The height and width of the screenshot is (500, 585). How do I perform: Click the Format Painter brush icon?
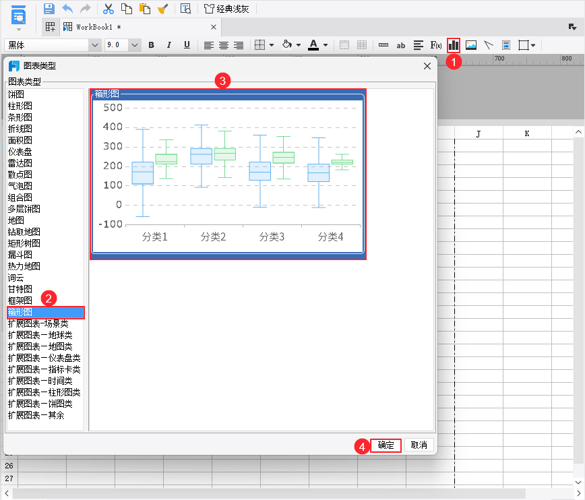[x=162, y=9]
